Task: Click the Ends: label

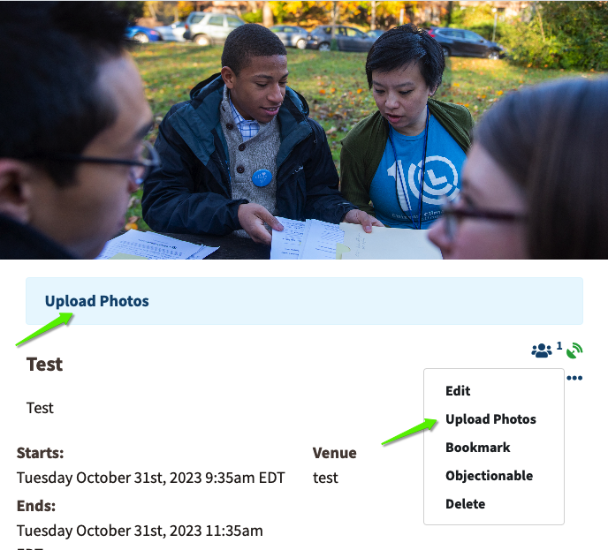Action: point(36,506)
